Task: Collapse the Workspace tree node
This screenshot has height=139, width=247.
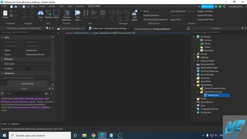Action: (194, 37)
